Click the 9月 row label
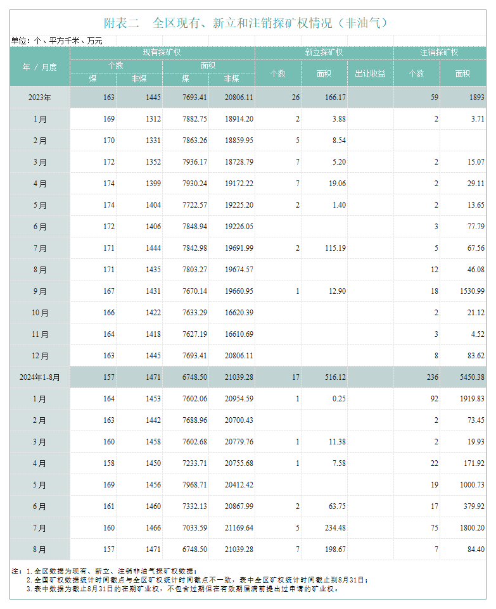Image resolution: width=496 pixels, height=609 pixels. click(x=40, y=292)
